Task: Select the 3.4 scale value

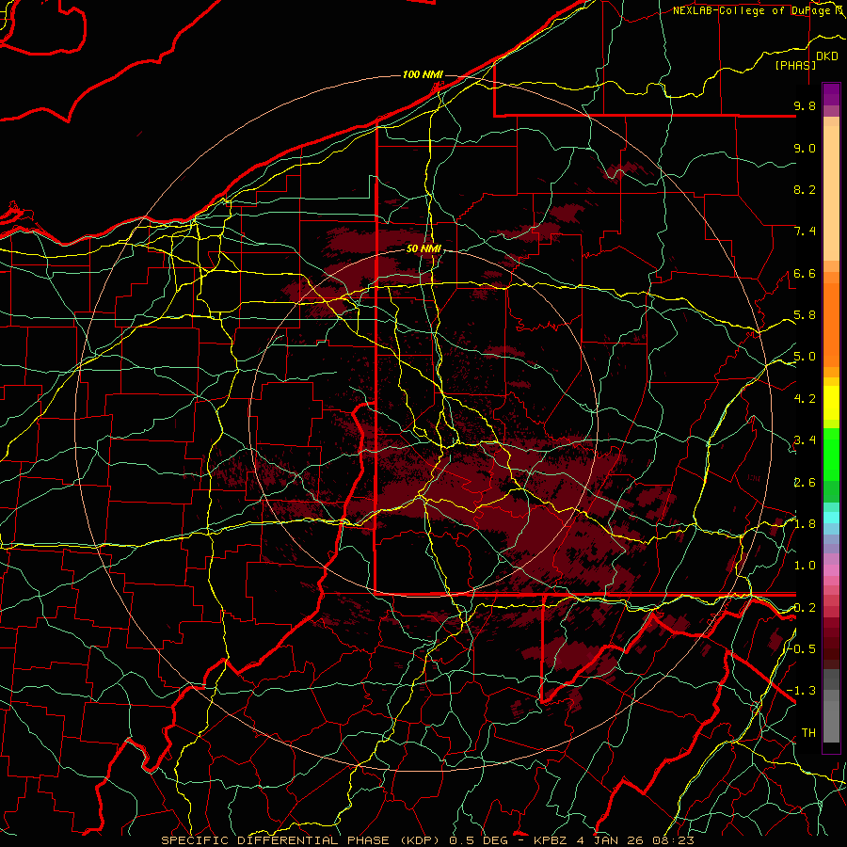Action: [805, 440]
